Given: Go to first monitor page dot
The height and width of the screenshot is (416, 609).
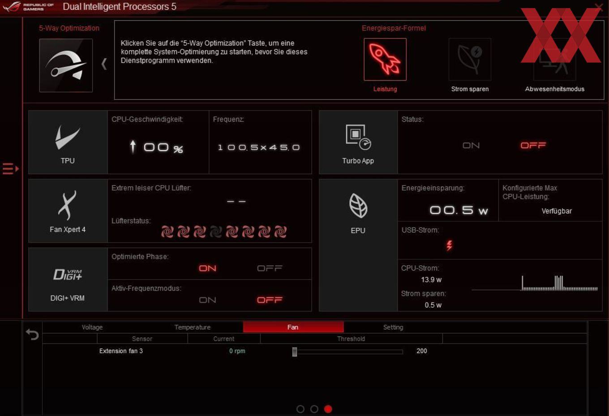Looking at the screenshot, I should (300, 409).
